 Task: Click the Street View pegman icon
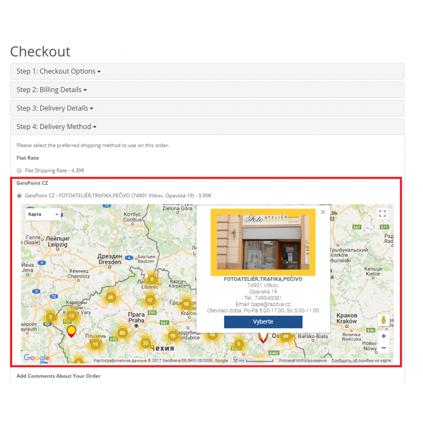coord(383,321)
